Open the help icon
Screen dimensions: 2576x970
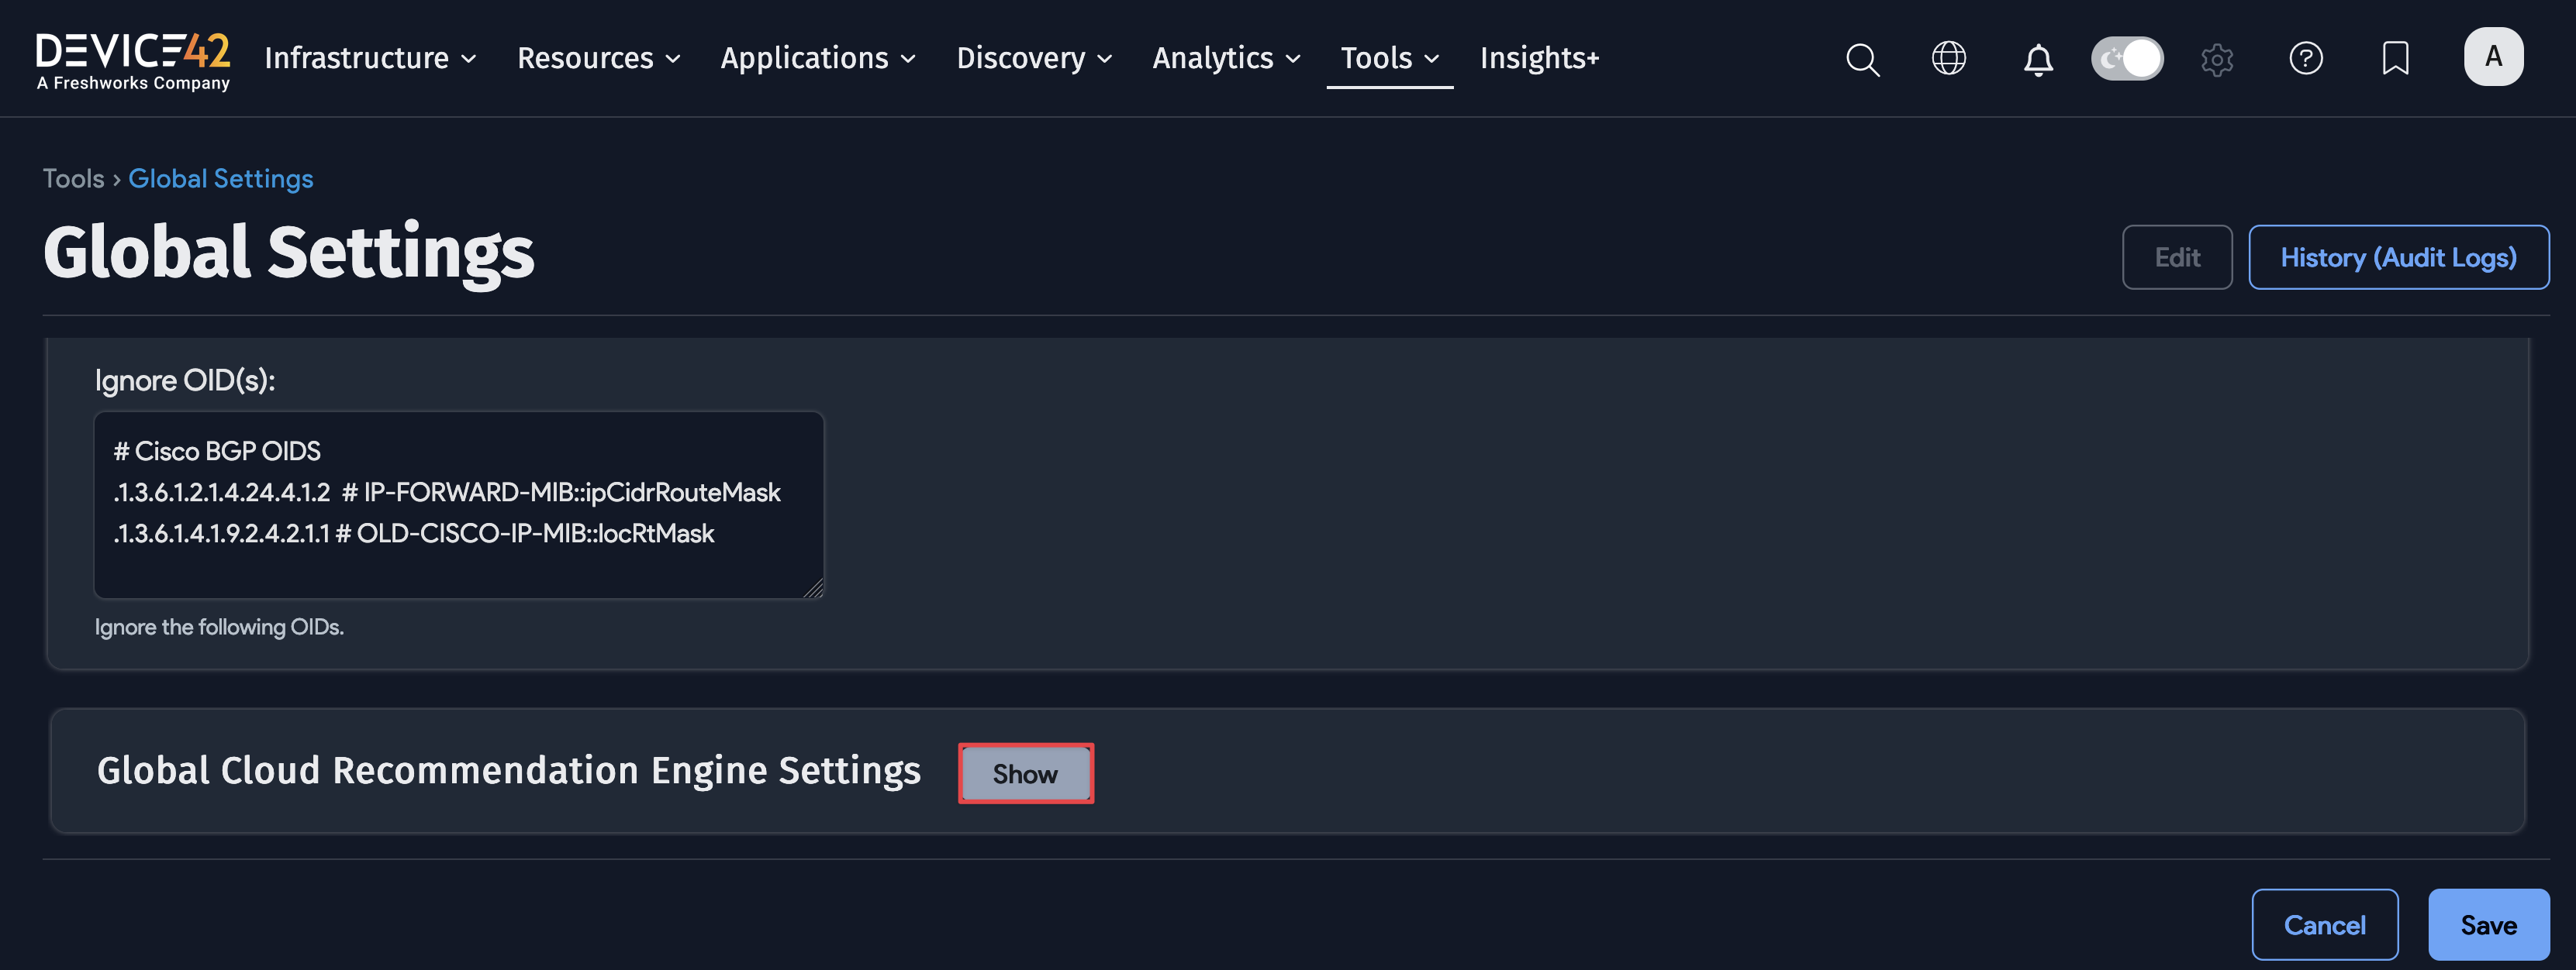[2306, 59]
